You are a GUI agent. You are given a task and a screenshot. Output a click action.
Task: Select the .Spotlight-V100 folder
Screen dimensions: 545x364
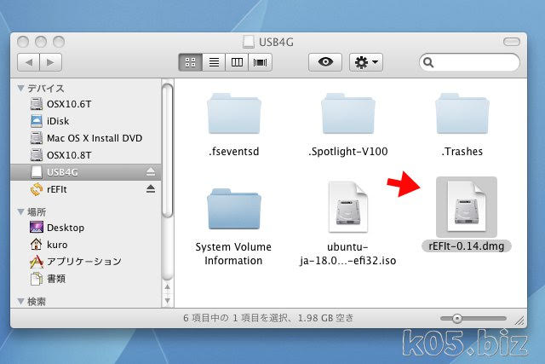[348, 113]
